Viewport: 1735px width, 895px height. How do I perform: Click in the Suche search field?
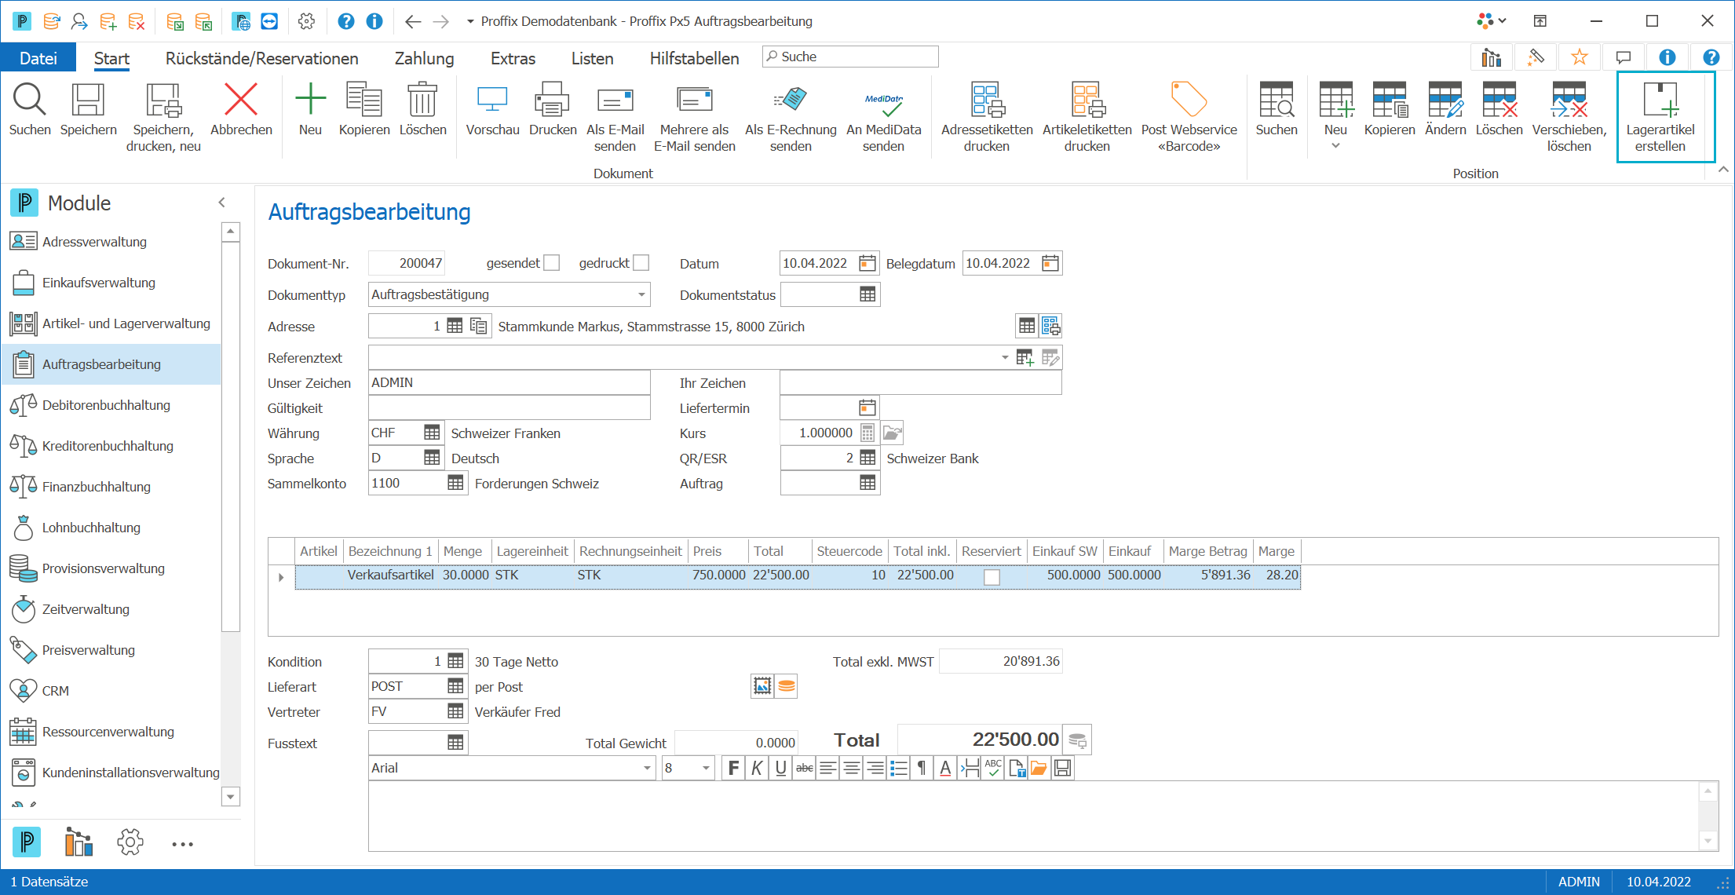[850, 57]
